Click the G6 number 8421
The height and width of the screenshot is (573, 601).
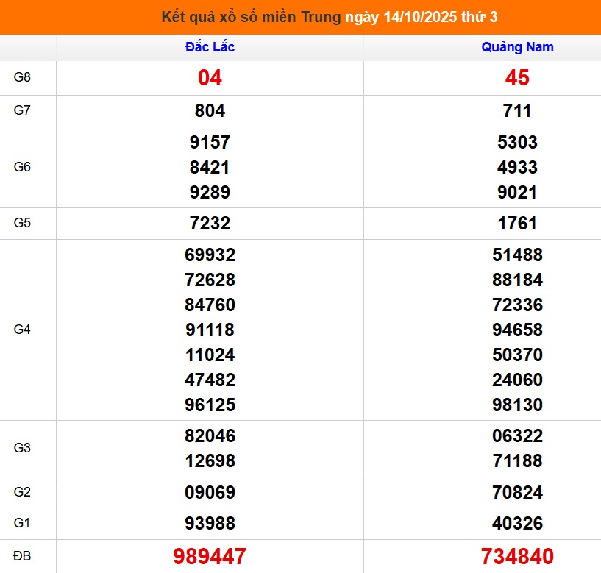(x=210, y=167)
